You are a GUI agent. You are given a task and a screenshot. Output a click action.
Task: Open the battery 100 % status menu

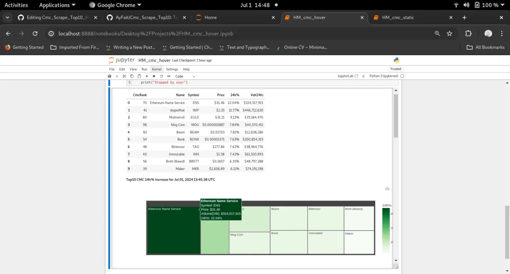490,5
